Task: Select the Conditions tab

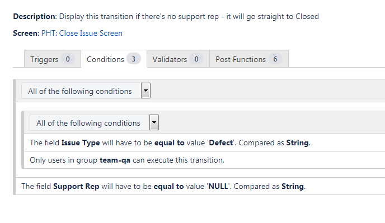Action: [114, 59]
